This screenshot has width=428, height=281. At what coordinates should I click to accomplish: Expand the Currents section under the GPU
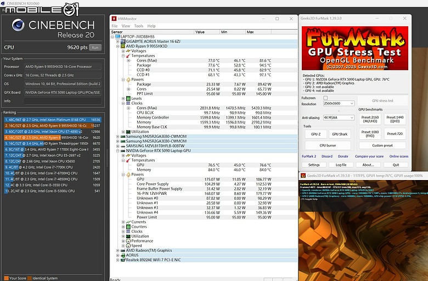(123, 222)
